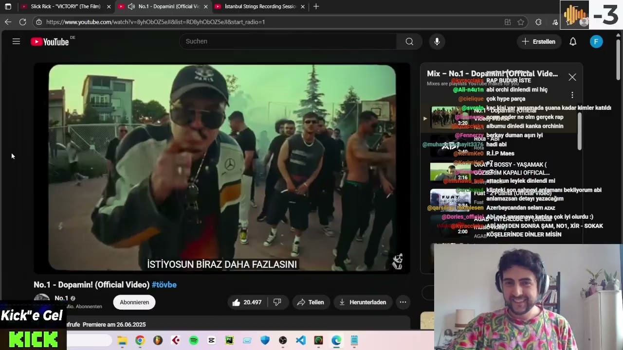Open the video title No.1 - Dopamin! (Official Video)

92,285
